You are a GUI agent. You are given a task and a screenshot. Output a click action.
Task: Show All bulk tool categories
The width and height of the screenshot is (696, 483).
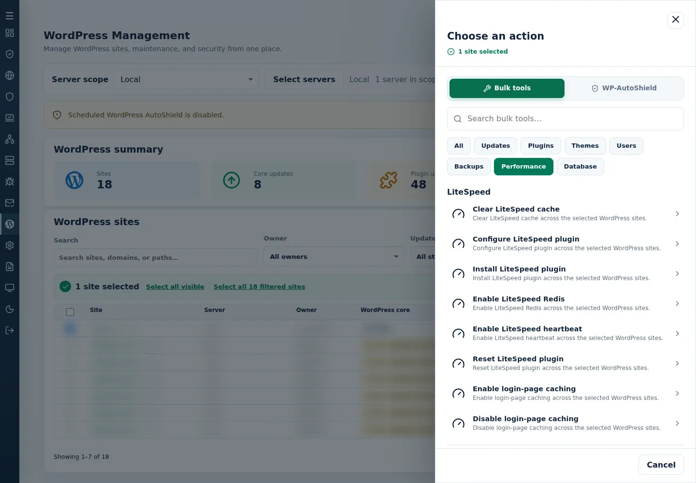tap(459, 146)
